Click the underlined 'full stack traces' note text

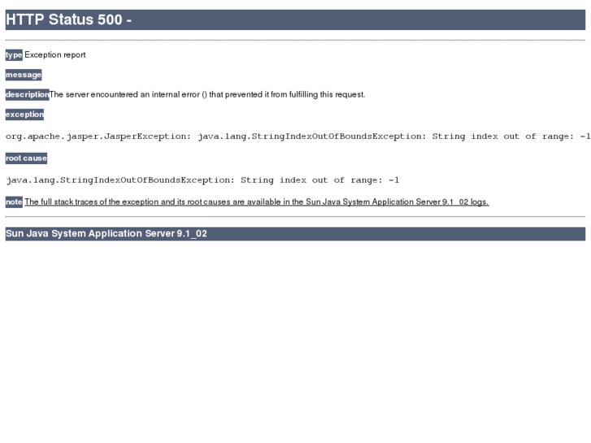(257, 202)
